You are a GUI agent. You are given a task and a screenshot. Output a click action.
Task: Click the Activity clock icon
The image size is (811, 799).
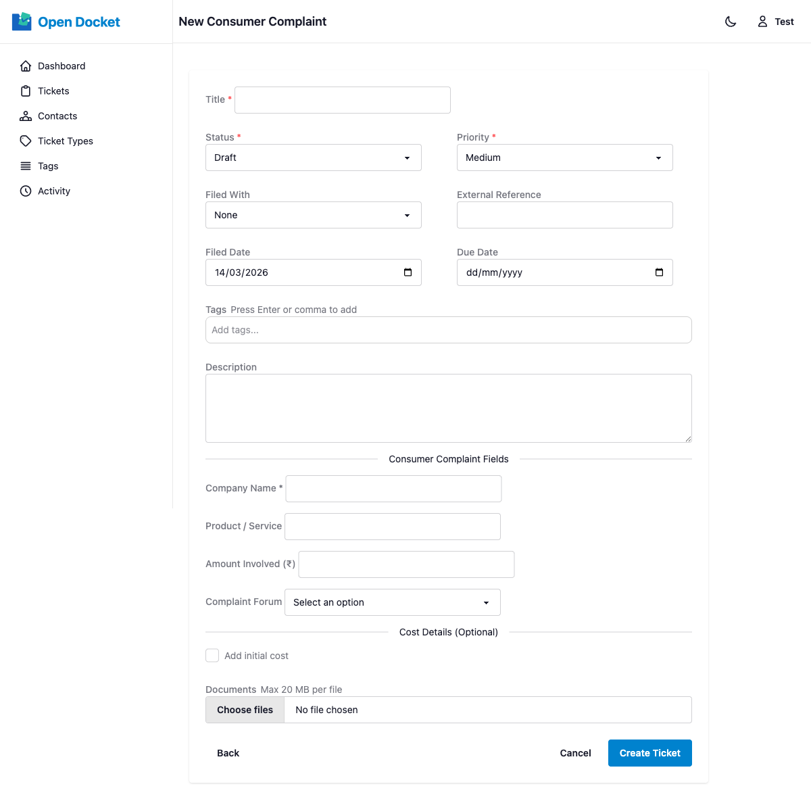tap(26, 191)
